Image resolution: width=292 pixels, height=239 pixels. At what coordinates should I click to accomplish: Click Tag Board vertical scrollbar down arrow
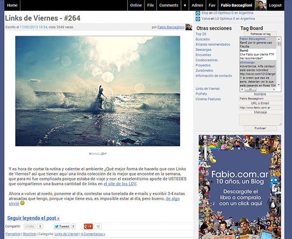[279, 85]
